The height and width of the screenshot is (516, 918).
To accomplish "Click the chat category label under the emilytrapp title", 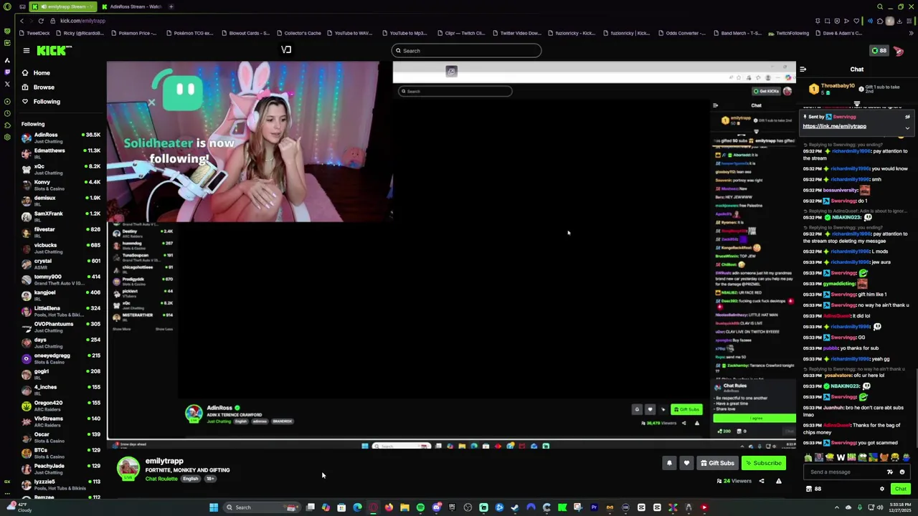I will coord(161,479).
